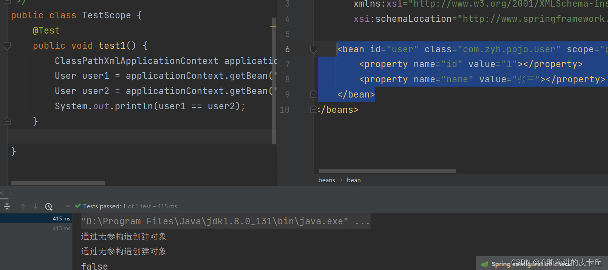Click the 'TestScope' class name
608x270 pixels.
[x=107, y=15]
